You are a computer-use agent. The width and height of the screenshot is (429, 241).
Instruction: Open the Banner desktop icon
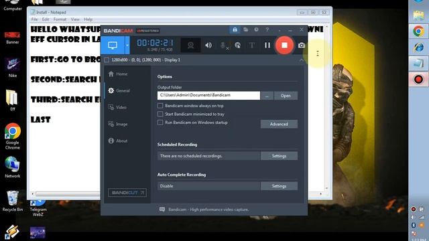(12, 37)
